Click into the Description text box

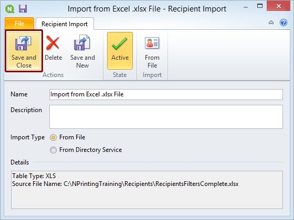[166, 117]
